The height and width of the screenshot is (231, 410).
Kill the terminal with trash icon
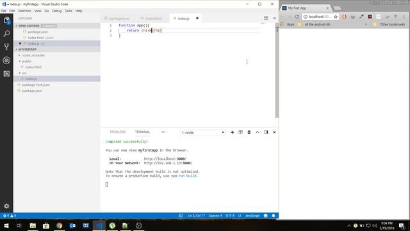[x=249, y=132]
